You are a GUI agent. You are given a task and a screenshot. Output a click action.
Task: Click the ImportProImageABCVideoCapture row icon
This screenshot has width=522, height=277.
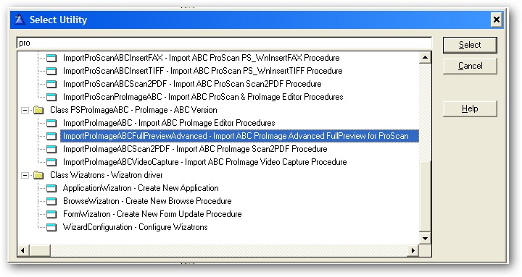(51, 162)
